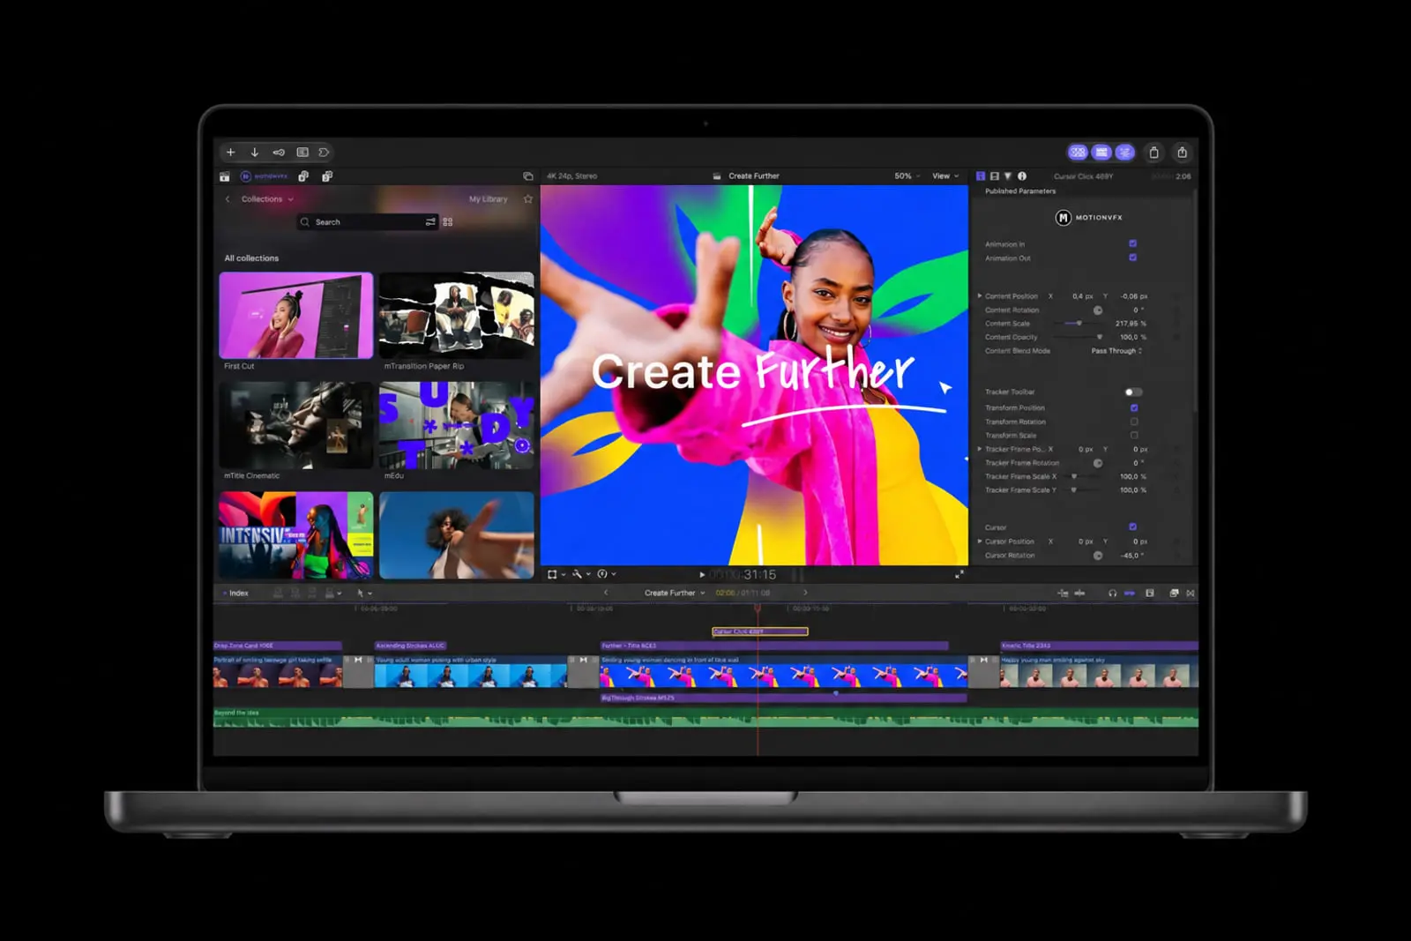This screenshot has width=1411, height=941.
Task: Toggle the Tracker Toolbar switch
Action: [1133, 392]
